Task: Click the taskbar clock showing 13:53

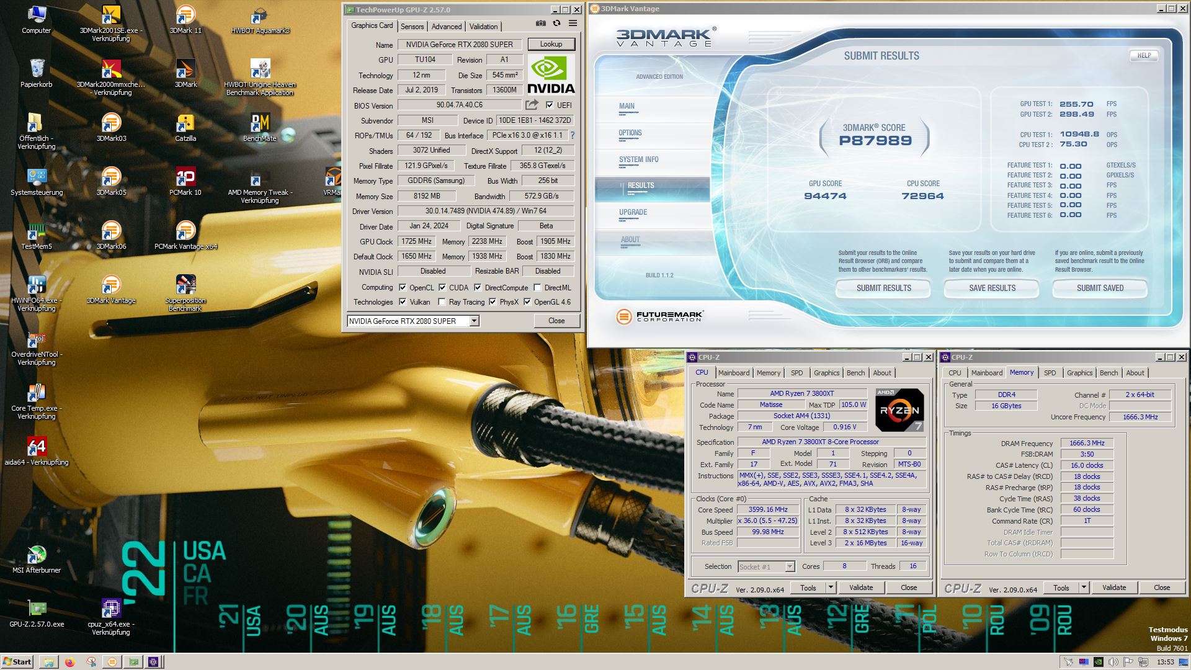Action: [1165, 662]
